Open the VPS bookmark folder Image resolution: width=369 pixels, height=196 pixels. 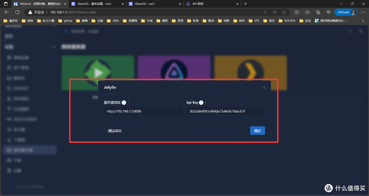click(254, 21)
